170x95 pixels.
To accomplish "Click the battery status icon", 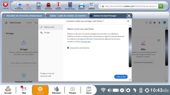I will point(116,90).
